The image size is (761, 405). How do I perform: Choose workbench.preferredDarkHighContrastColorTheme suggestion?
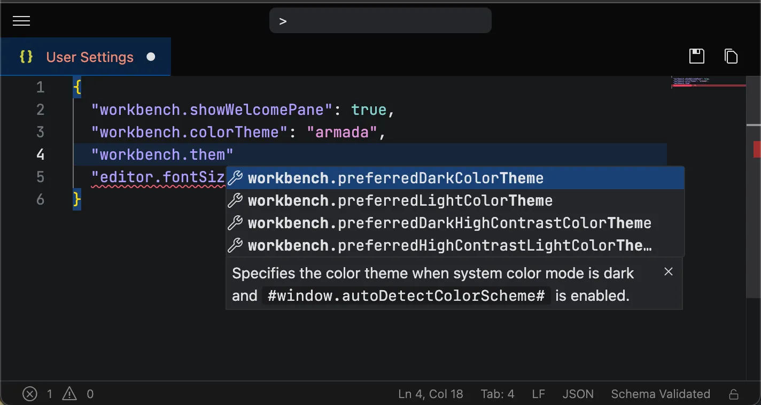pyautogui.click(x=449, y=223)
